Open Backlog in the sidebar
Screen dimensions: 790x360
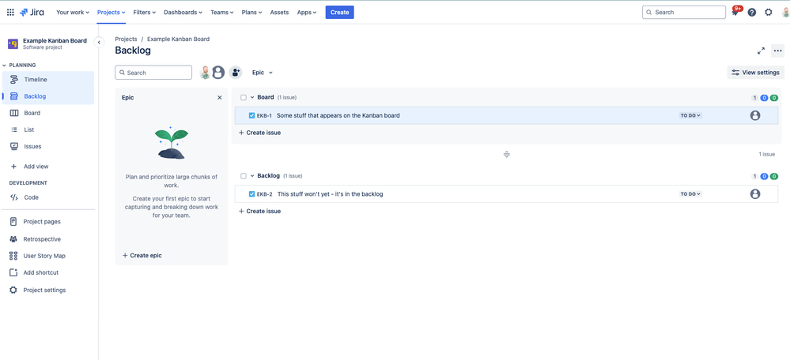48,96
